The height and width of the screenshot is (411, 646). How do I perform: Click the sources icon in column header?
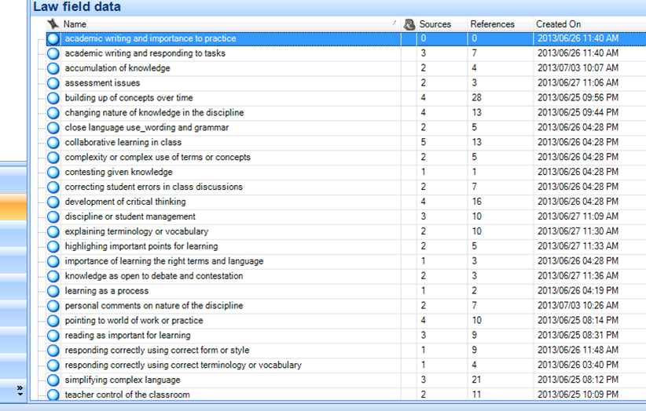[409, 24]
